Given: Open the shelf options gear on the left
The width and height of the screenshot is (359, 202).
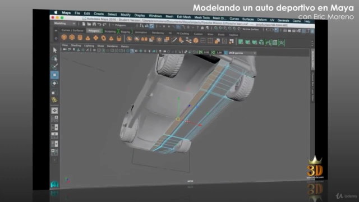Looking at the screenshot, I should (56, 39).
